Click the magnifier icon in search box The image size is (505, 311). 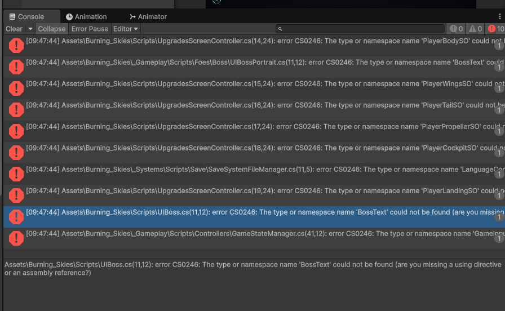tap(280, 29)
